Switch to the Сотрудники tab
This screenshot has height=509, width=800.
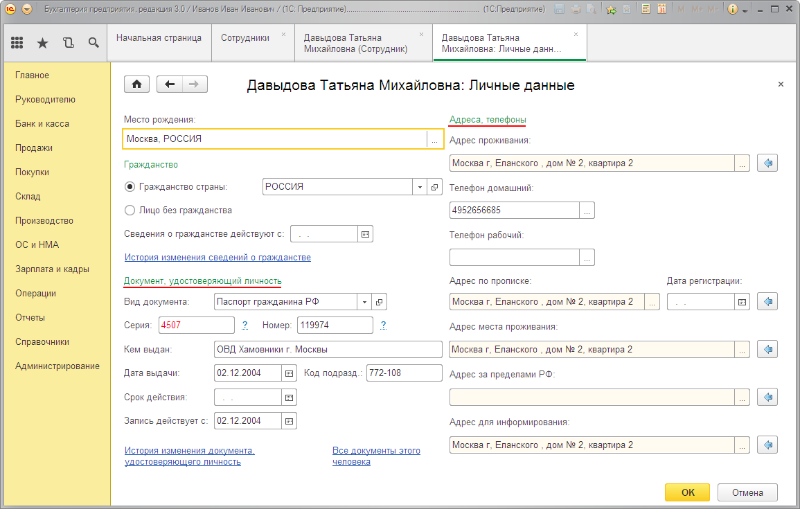click(x=245, y=38)
